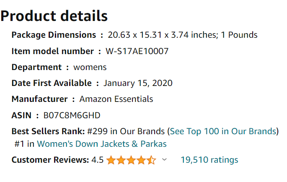Click the second orange rating star
The height and width of the screenshot is (182, 287).
121,160
